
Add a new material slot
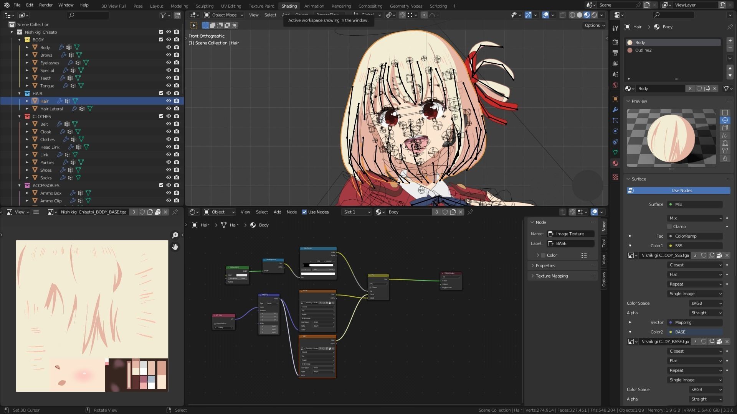(x=730, y=40)
